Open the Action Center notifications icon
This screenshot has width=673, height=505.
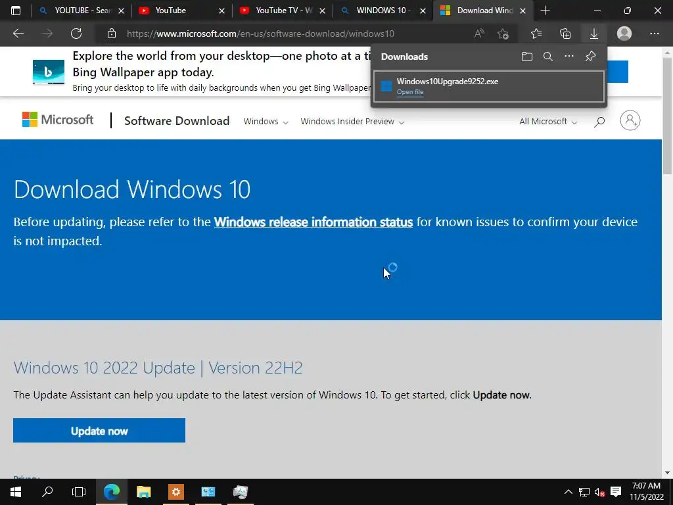coord(616,492)
